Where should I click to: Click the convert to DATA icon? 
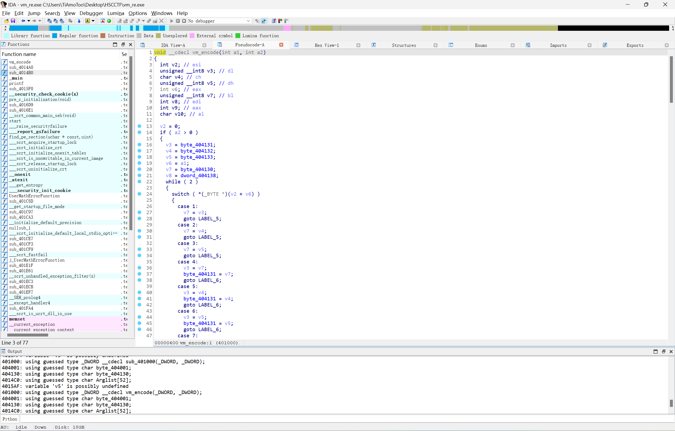[126, 21]
